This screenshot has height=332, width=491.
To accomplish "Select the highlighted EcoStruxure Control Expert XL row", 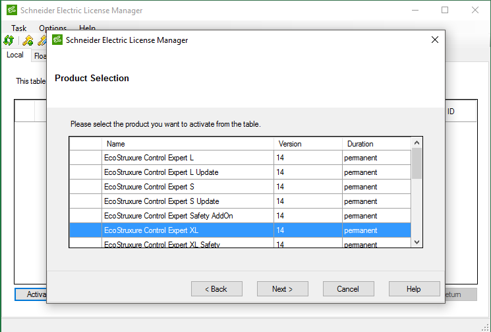I will point(240,230).
